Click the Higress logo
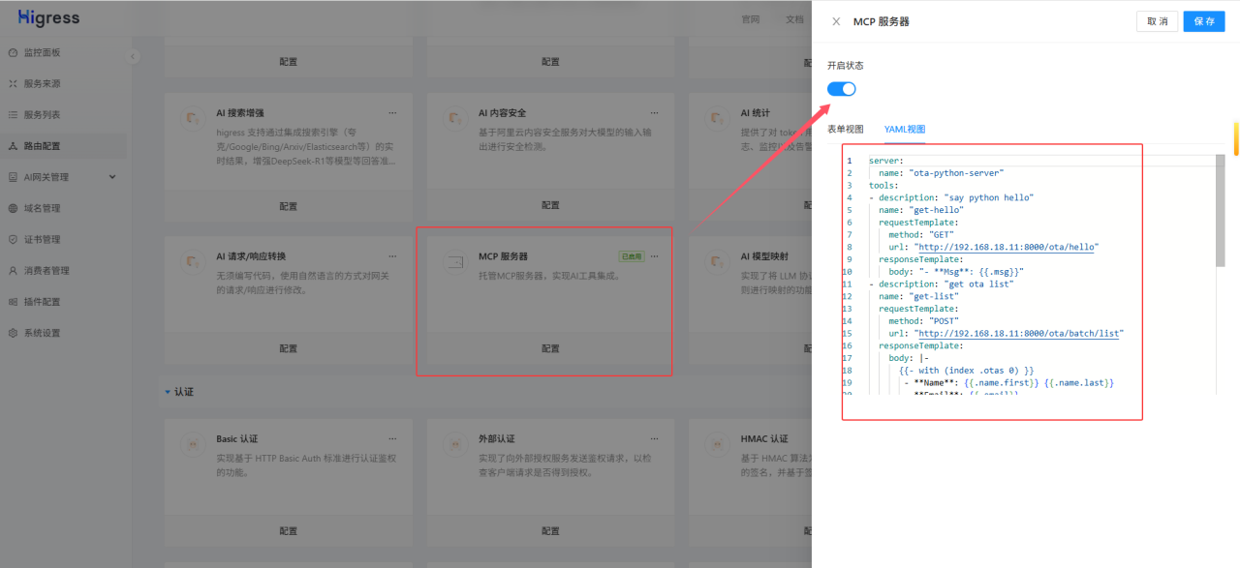The image size is (1240, 568). coord(49,18)
